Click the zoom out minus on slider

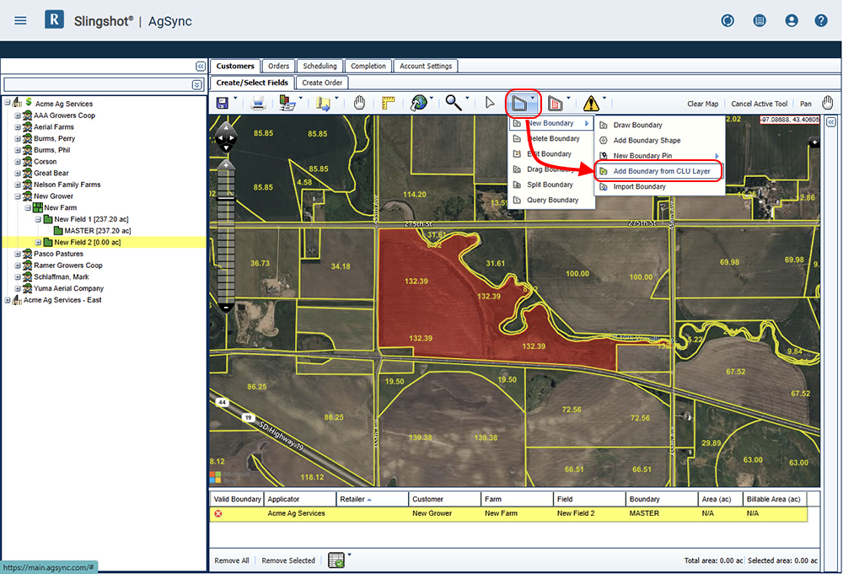[x=226, y=308]
